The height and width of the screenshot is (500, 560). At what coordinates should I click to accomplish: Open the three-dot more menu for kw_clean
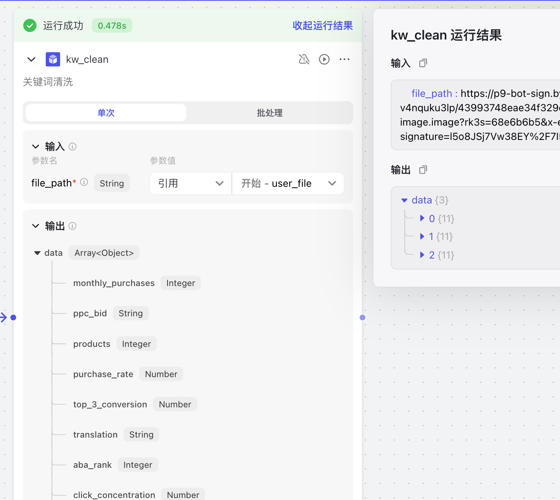344,59
